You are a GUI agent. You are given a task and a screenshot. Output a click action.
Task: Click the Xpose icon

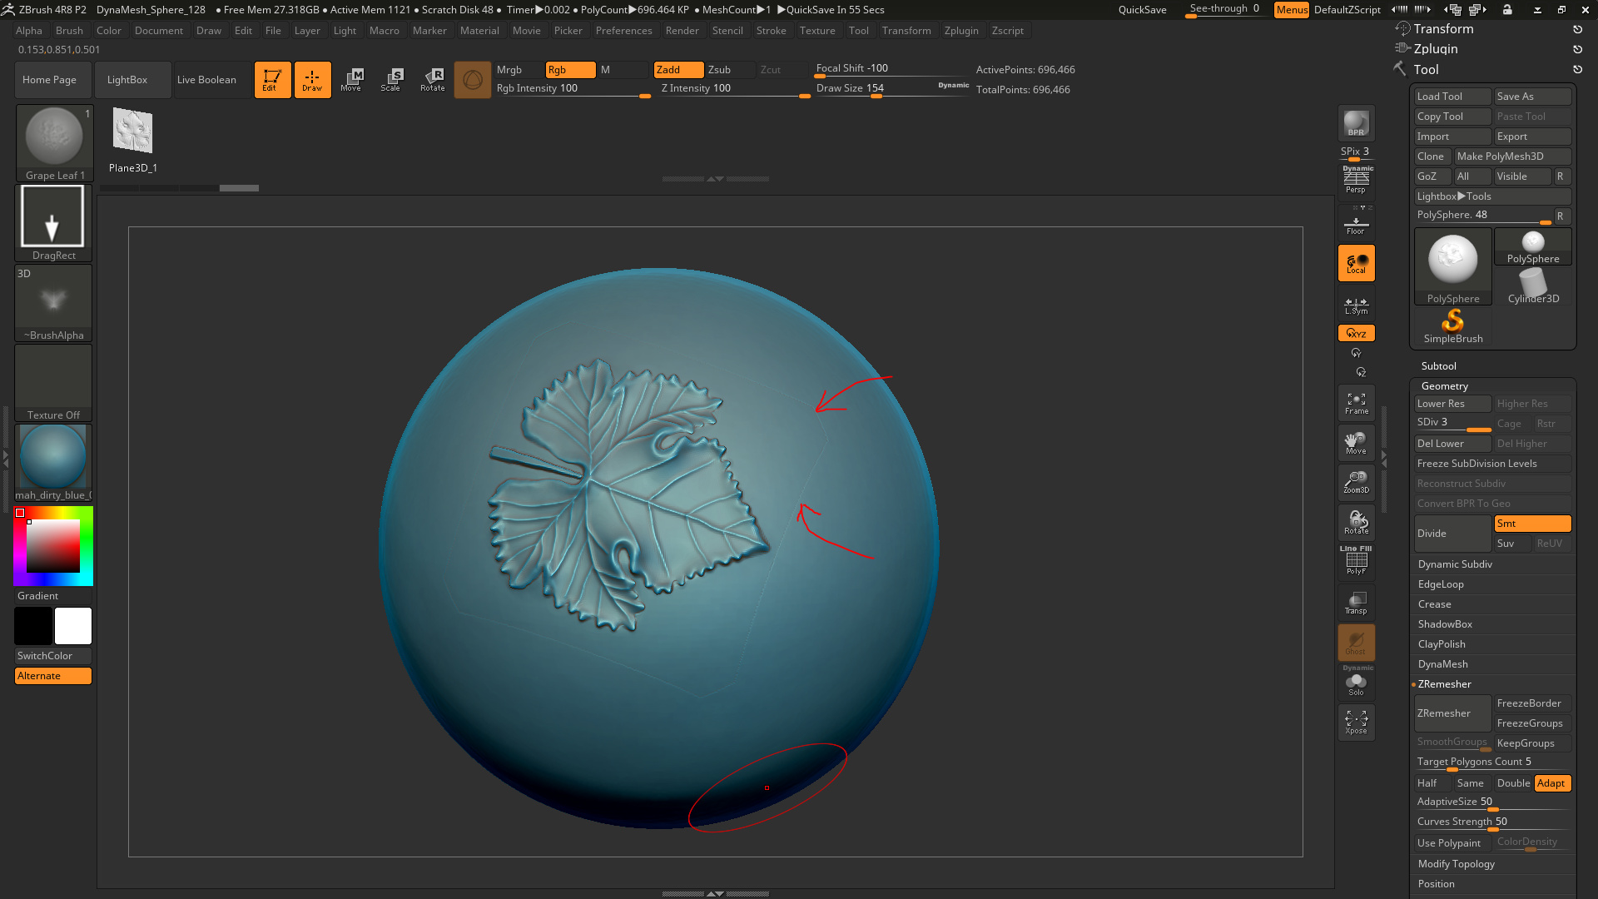click(1356, 723)
